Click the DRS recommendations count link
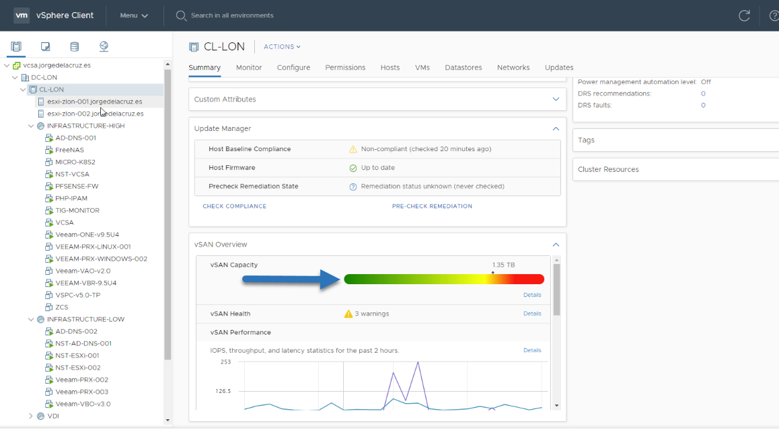Viewport: 779px width, 432px height. pos(703,94)
